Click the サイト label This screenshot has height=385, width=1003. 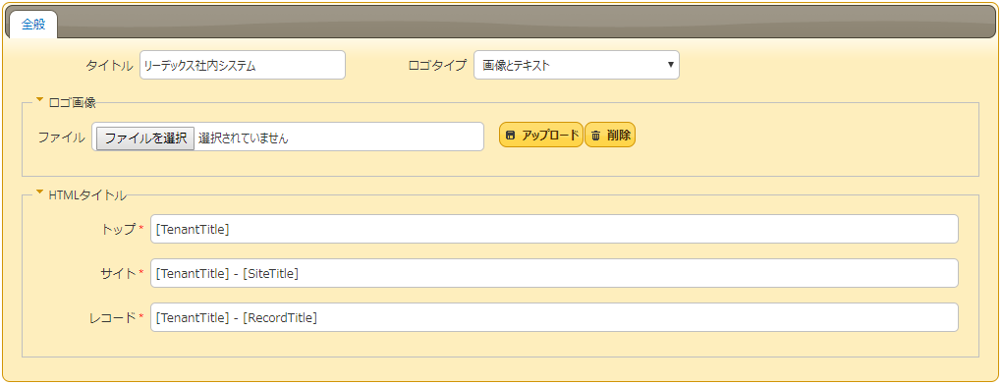118,273
